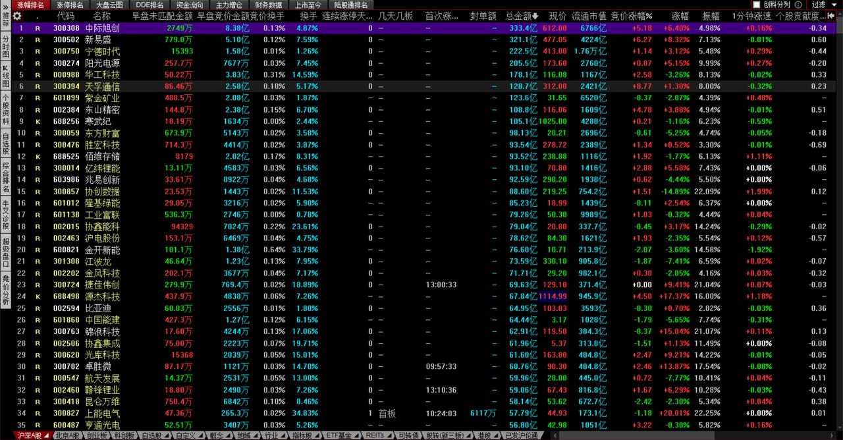This screenshot has height=440, width=843.
Task: Open the 大盘云图 tab
Action: click(x=109, y=5)
